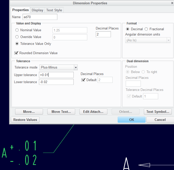Select the green +.01 -.02 tolerance text in drawing

(x=23, y=153)
